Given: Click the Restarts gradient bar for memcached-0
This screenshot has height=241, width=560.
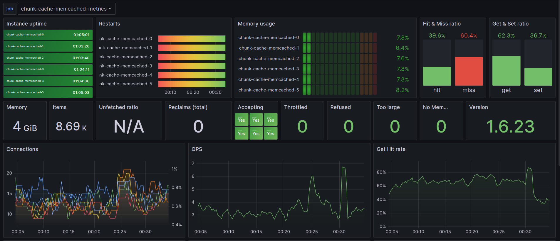Looking at the screenshot, I should click(192, 39).
